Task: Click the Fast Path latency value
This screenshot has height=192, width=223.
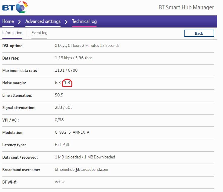Action: pyautogui.click(x=63, y=145)
